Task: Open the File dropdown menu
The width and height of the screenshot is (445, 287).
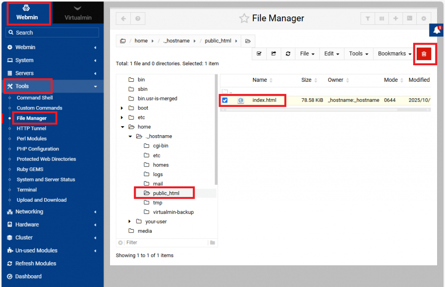Action: point(307,54)
